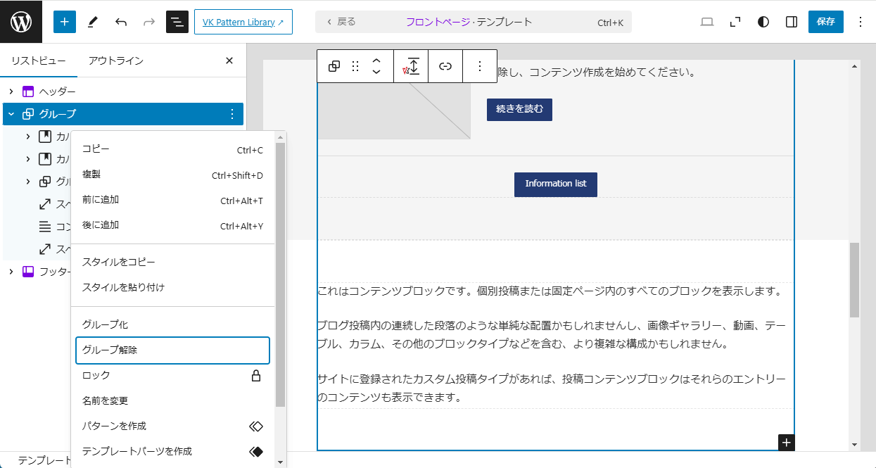The width and height of the screenshot is (876, 468).
Task: Click the WordPress logo icon
Action: pyautogui.click(x=21, y=22)
